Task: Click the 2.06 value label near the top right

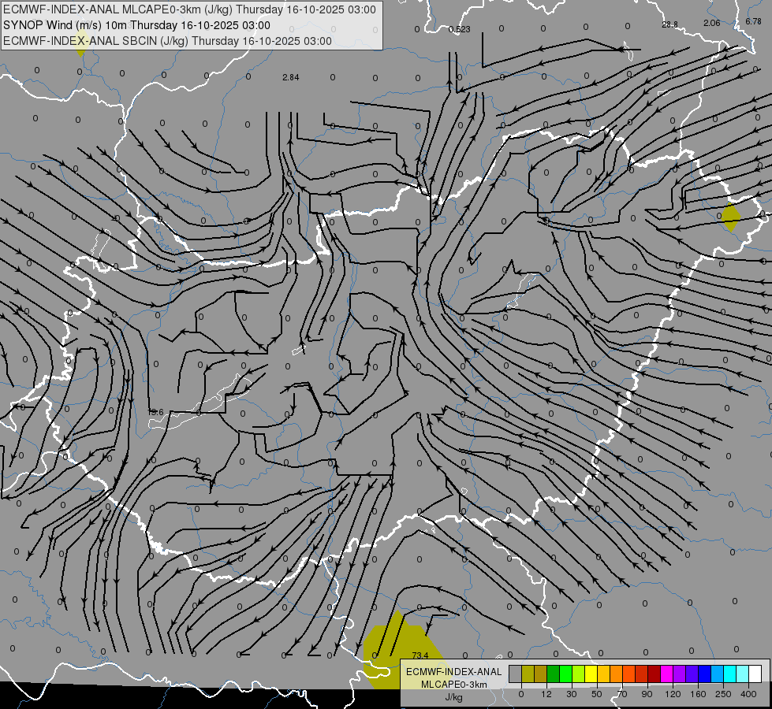Action: tap(711, 24)
